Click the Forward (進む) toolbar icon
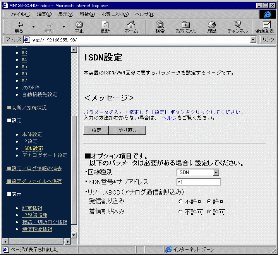Image resolution: width=278 pixels, height=255 pixels. pos(49,27)
